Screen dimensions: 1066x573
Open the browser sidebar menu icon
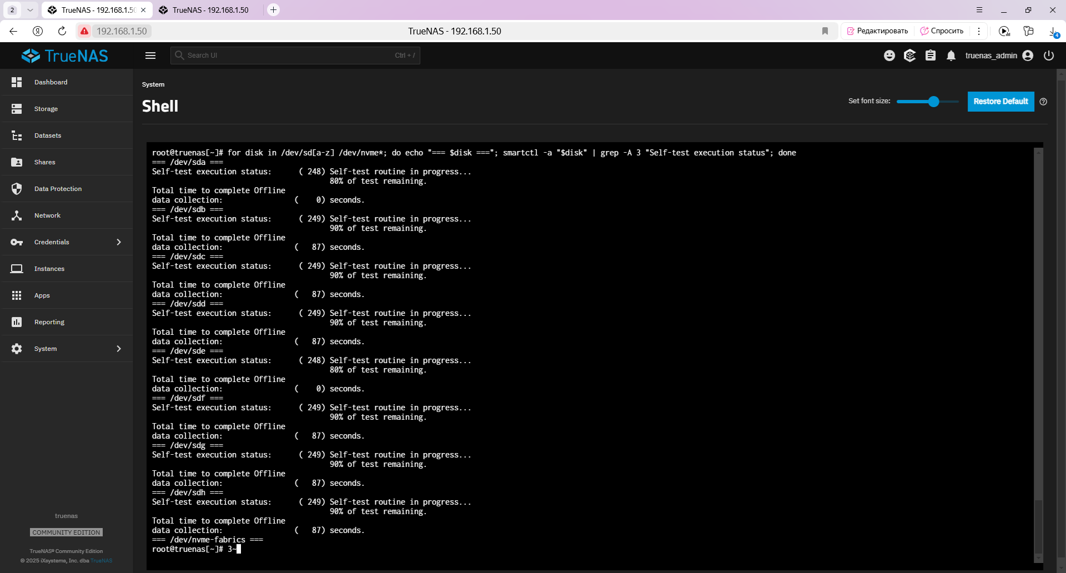(x=979, y=10)
